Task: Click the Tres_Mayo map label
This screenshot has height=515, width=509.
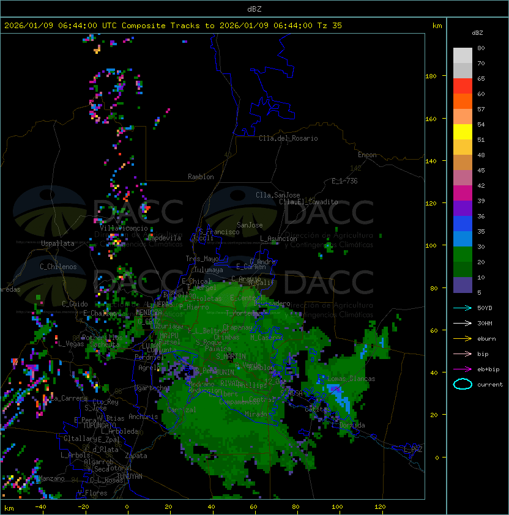Action: pyautogui.click(x=202, y=259)
